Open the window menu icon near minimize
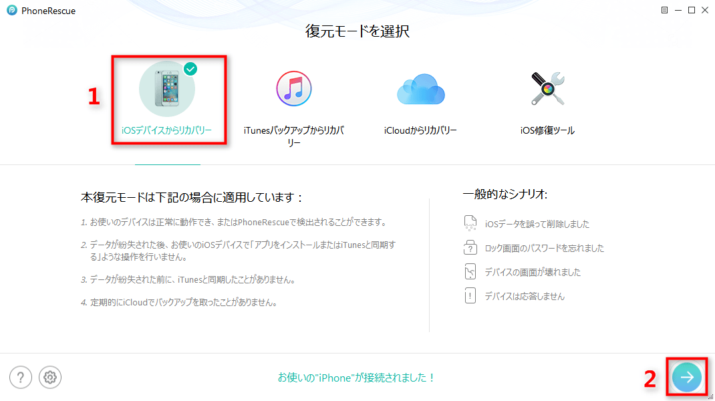Screen dimensions: 715x401 tap(664, 10)
